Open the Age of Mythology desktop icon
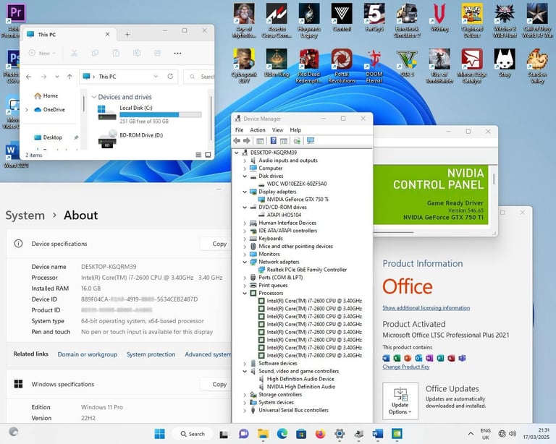The width and height of the screenshot is (556, 444). tap(244, 20)
